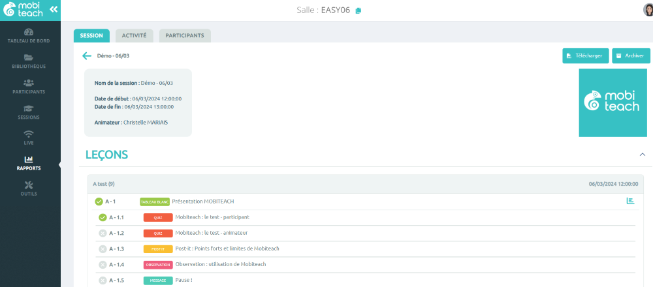Click the Tableau blanc tag on A - 1
This screenshot has height=287, width=653.
tap(155, 202)
